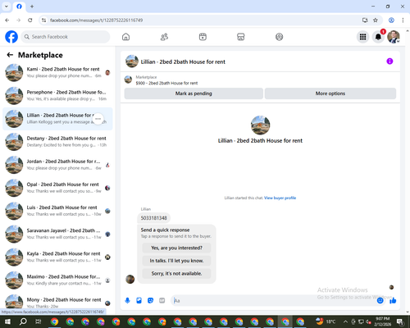Send quick response 'Sorry, it's not available.'
410x328 pixels.
[176, 273]
